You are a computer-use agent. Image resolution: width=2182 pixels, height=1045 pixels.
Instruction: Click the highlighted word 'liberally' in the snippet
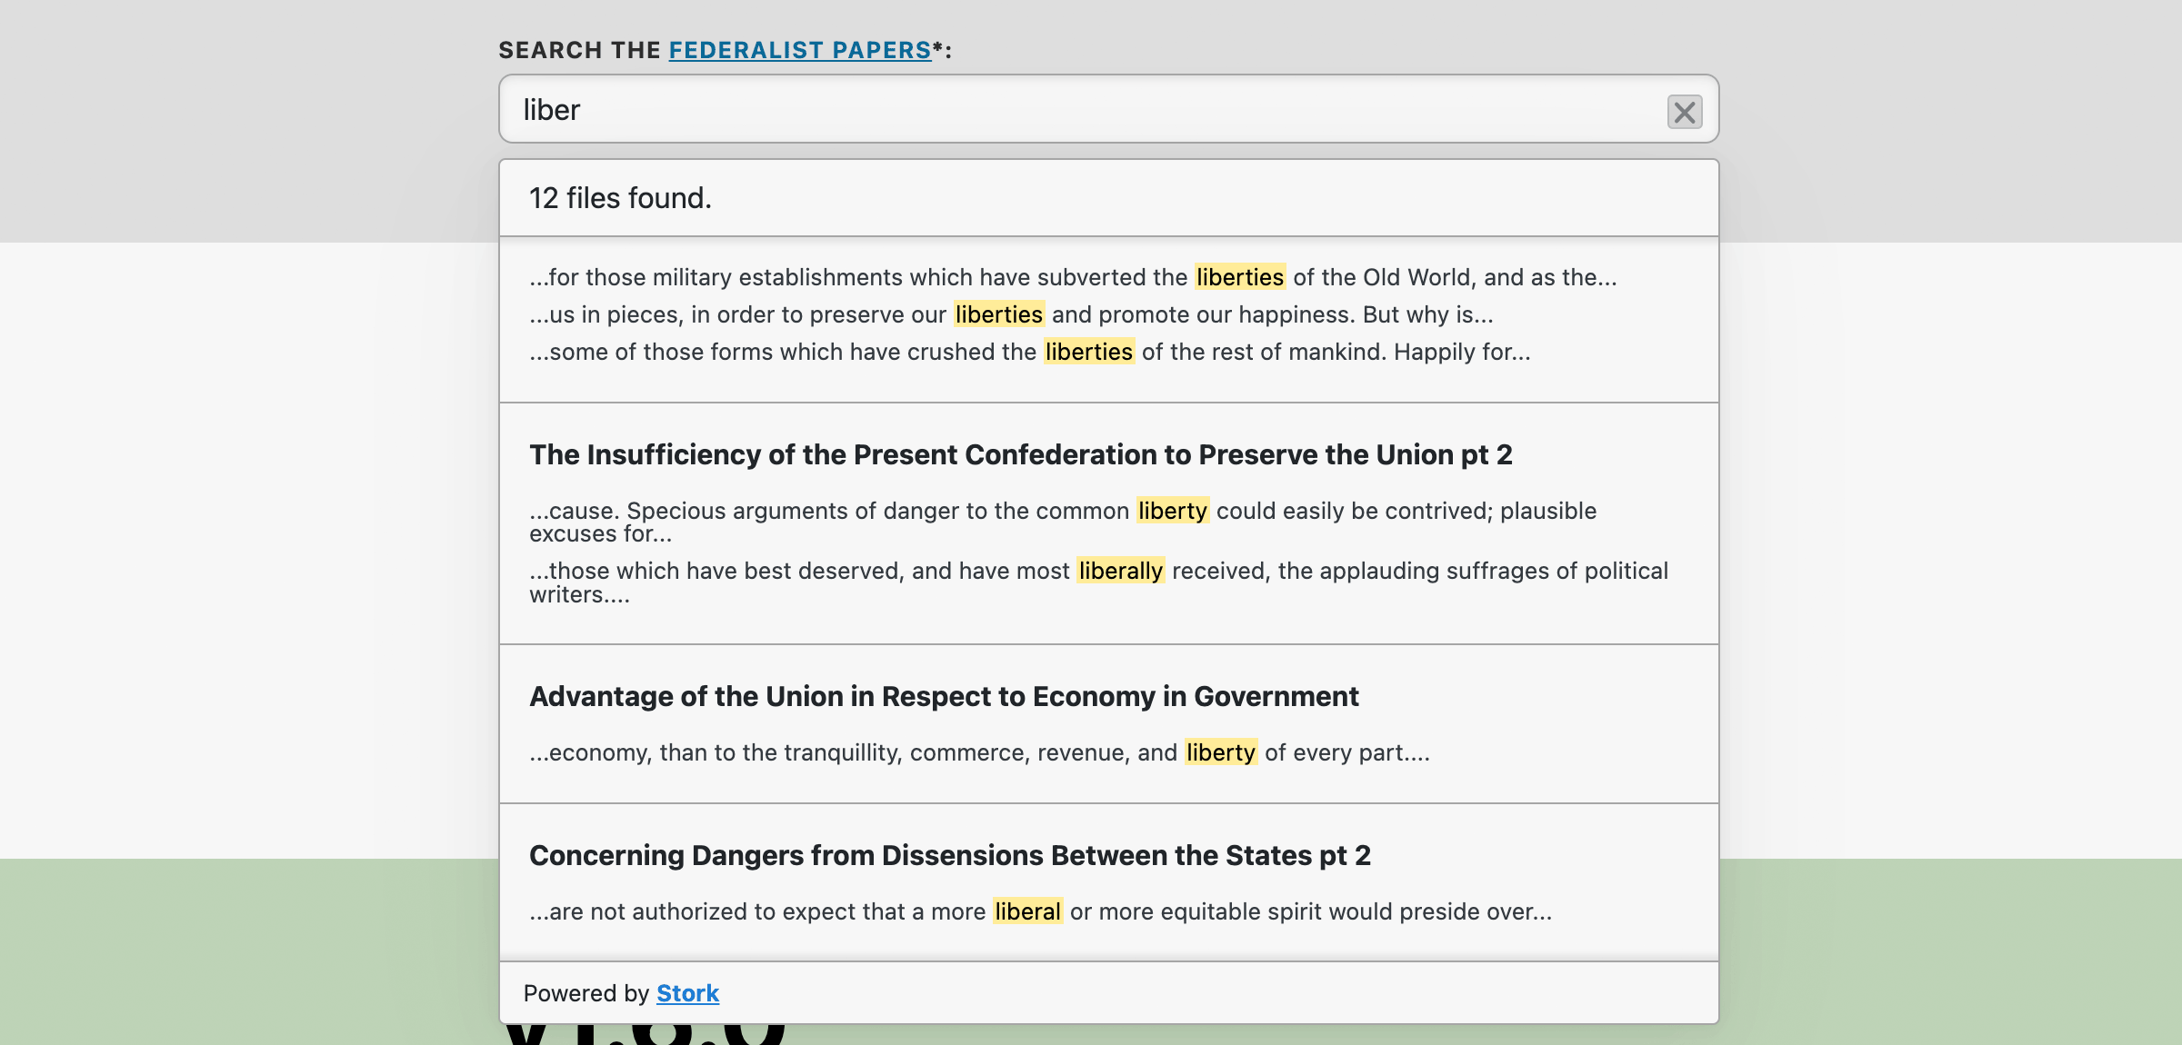1120,571
